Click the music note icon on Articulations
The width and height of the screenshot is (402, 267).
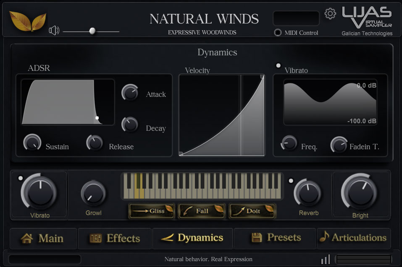[324, 236]
